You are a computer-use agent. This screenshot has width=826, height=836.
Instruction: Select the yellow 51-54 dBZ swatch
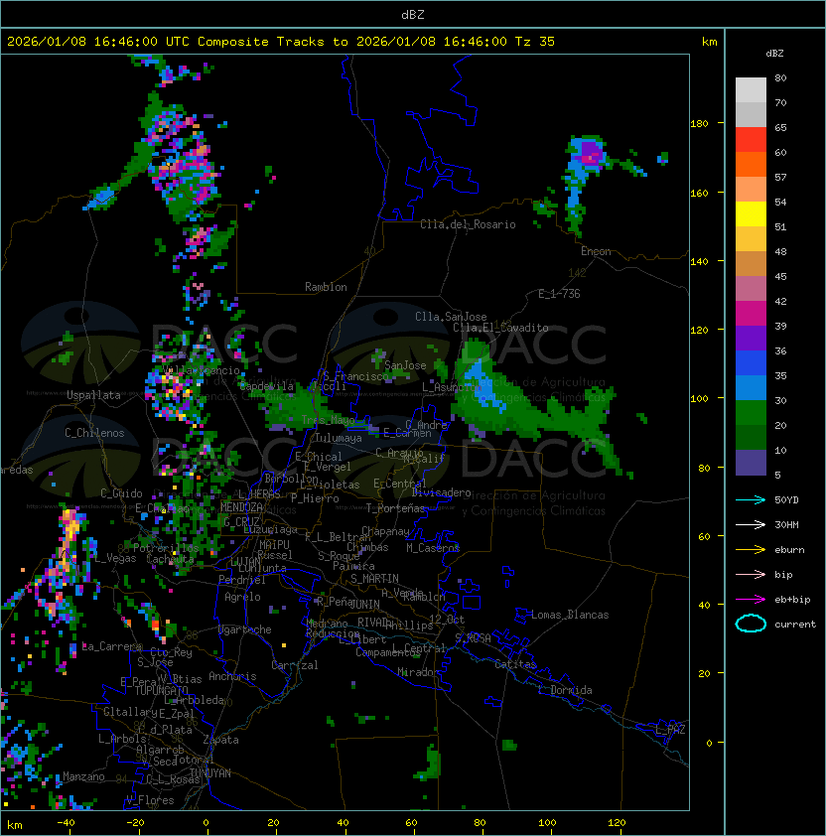click(x=751, y=214)
